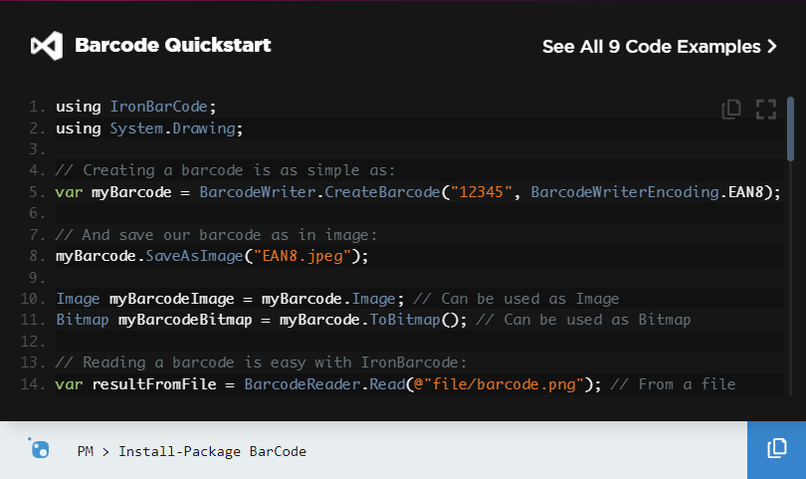Viewport: 806px width, 479px height.
Task: Click line 1 using IronBarCode
Action: (135, 107)
